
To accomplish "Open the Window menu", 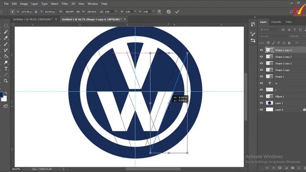I will 93,4.
